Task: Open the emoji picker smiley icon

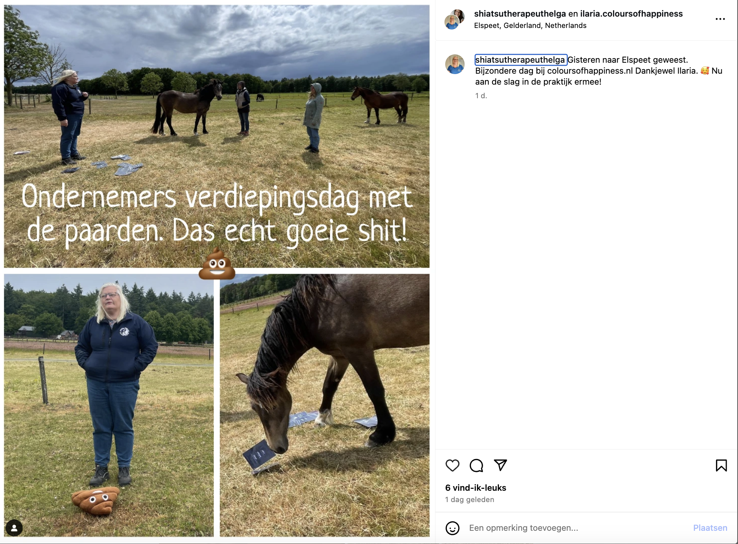Action: 452,528
